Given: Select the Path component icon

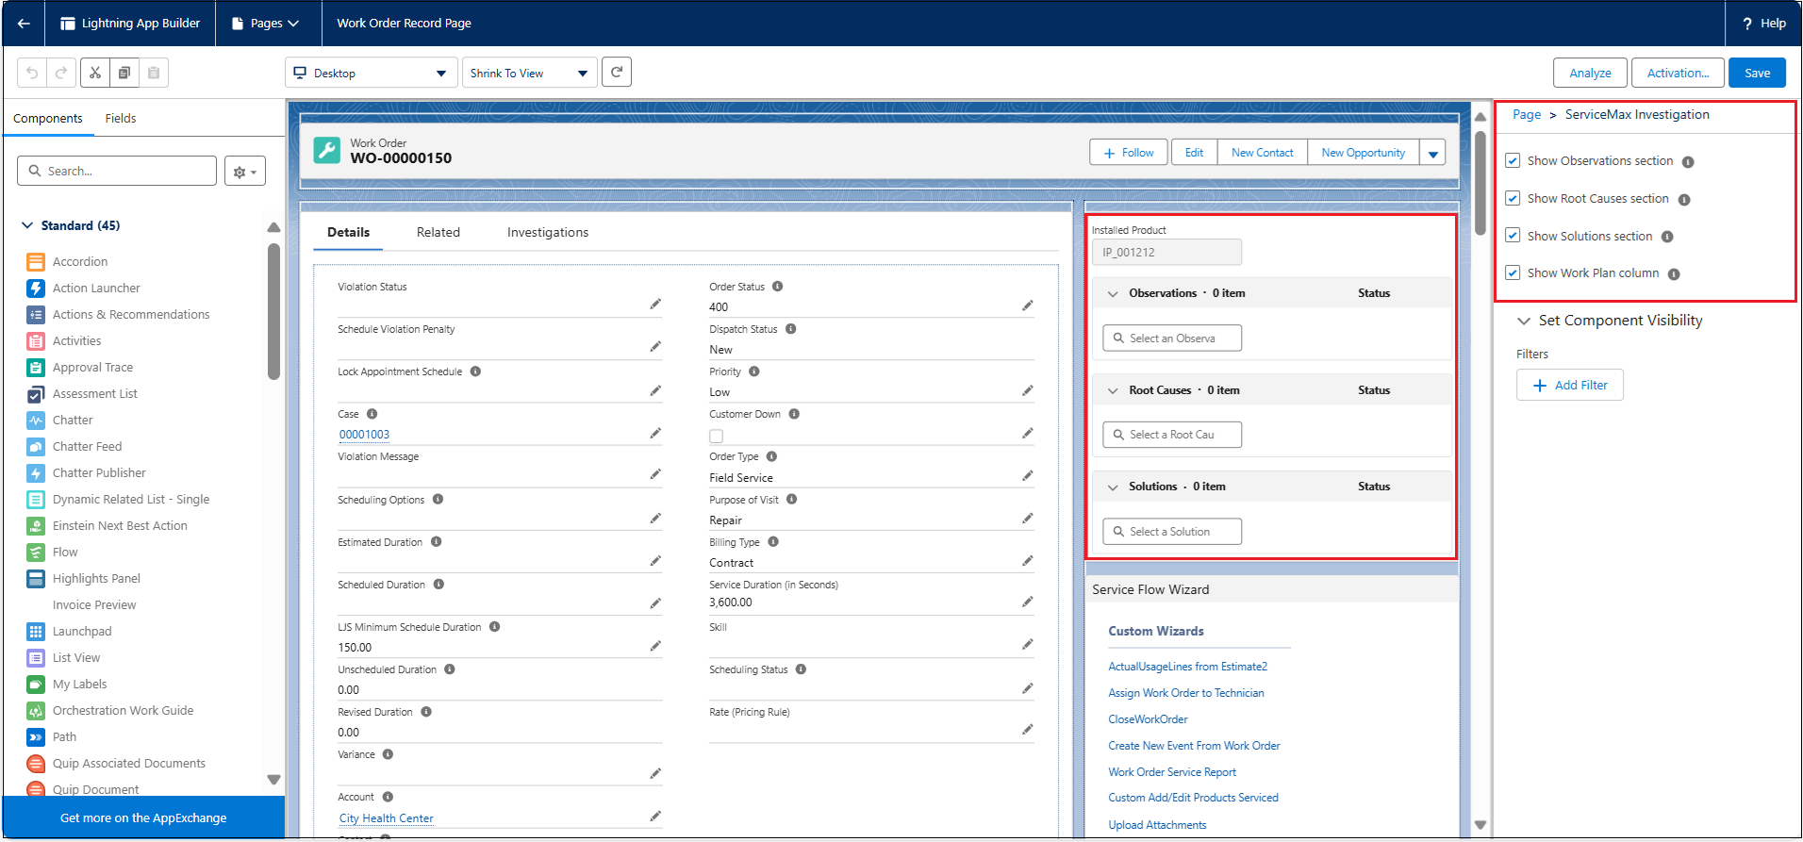Looking at the screenshot, I should (36, 736).
